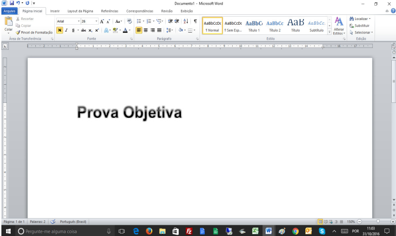Open Alterar Estilos menu
396x236 pixels.
pos(339,26)
